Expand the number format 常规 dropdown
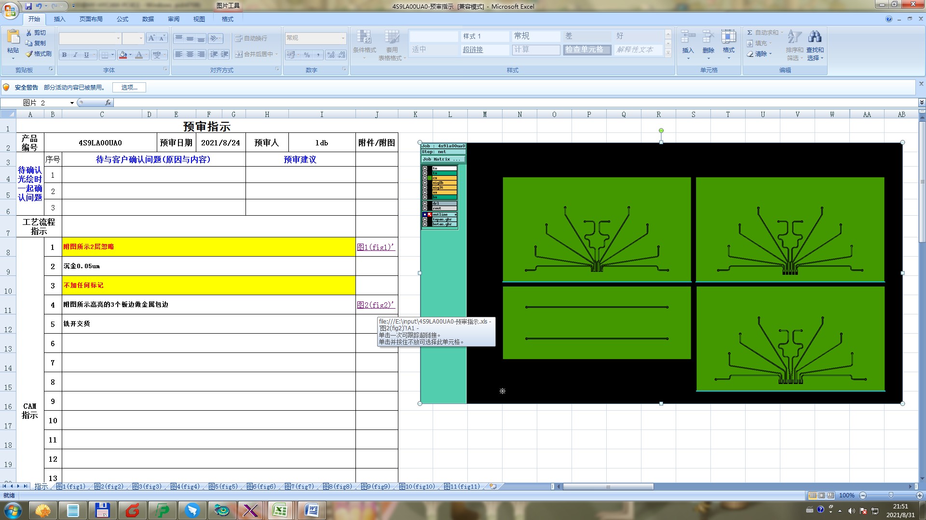Screen dimensions: 926x520 (x=343, y=38)
